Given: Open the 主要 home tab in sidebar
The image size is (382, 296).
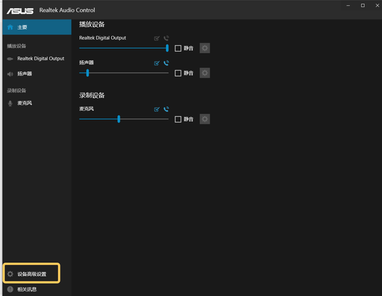Looking at the screenshot, I should point(37,27).
